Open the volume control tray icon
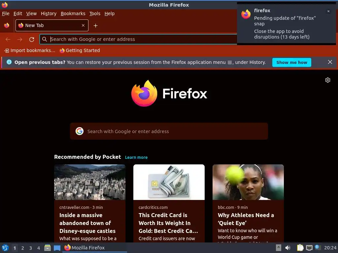 click(x=288, y=248)
